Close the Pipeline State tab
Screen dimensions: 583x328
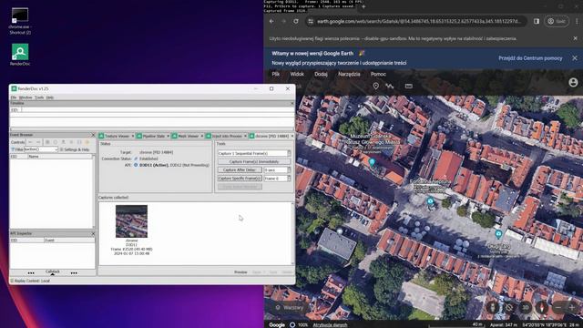click(168, 136)
